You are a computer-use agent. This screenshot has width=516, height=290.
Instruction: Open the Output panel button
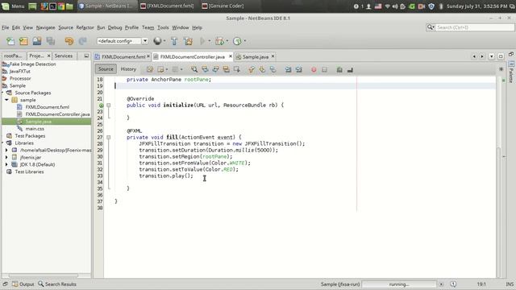[x=23, y=284]
